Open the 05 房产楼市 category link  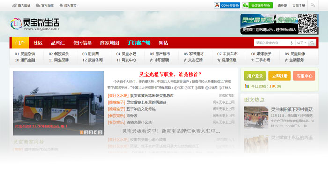160,54
